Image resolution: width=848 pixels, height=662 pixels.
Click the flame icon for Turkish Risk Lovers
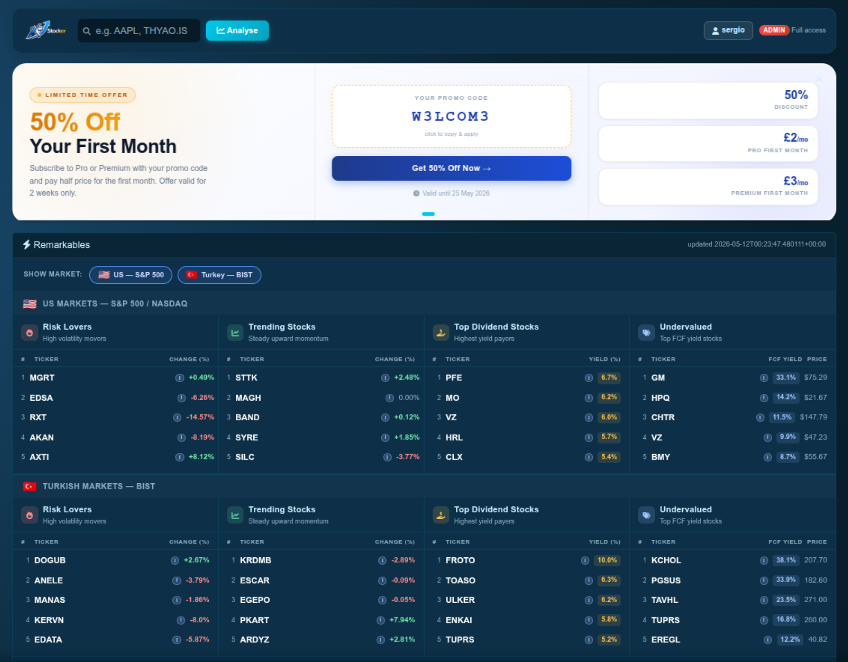tap(30, 516)
